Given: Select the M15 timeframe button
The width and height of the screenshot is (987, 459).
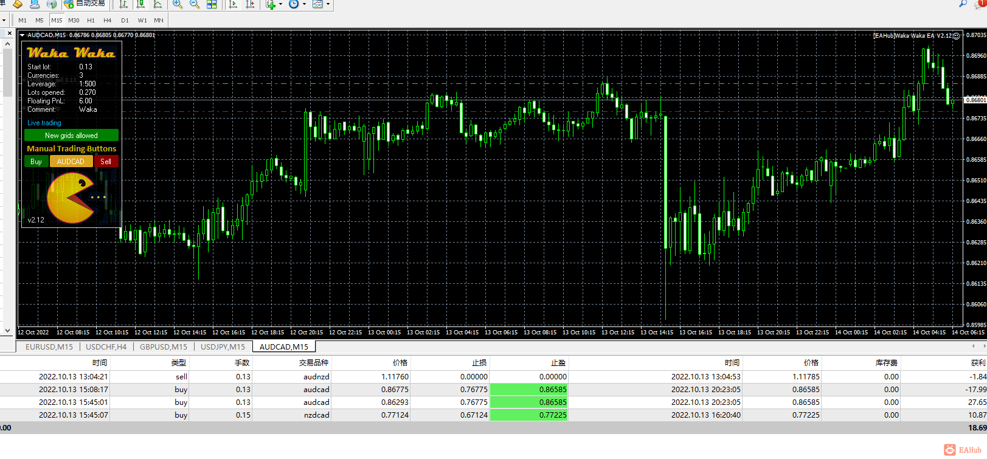Looking at the screenshot, I should click(x=57, y=20).
